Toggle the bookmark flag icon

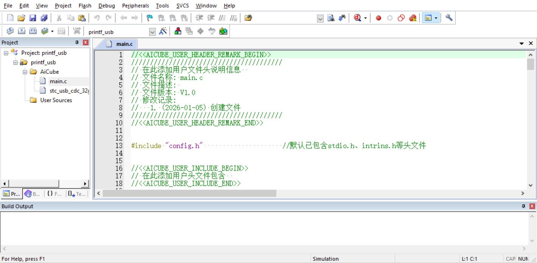149,18
